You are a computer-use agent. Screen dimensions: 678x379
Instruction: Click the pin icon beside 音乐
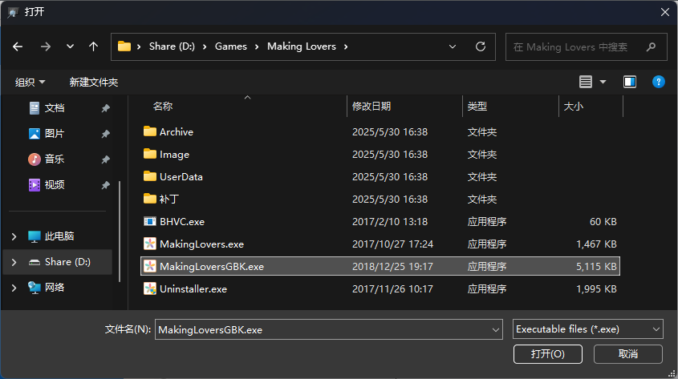pos(105,159)
